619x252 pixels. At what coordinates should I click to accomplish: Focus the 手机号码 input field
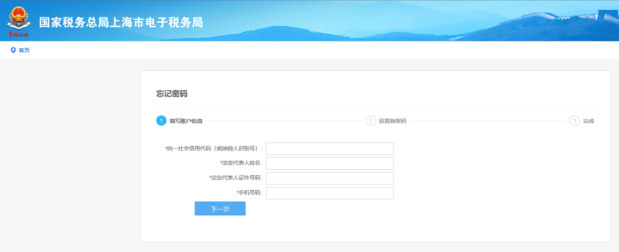point(330,193)
